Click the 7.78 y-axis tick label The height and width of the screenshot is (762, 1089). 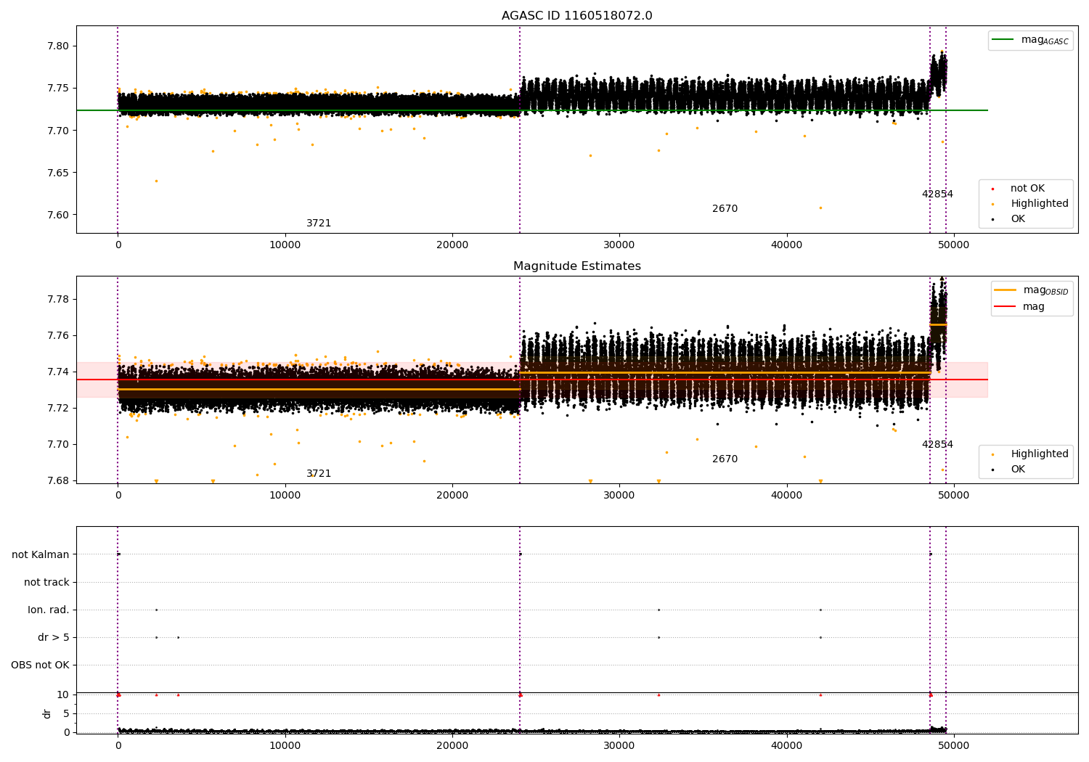57,299
